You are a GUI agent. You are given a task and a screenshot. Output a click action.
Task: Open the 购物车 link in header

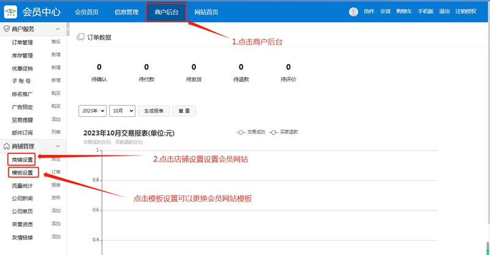pos(403,12)
